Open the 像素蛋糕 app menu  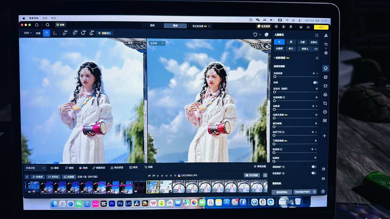pos(33,18)
